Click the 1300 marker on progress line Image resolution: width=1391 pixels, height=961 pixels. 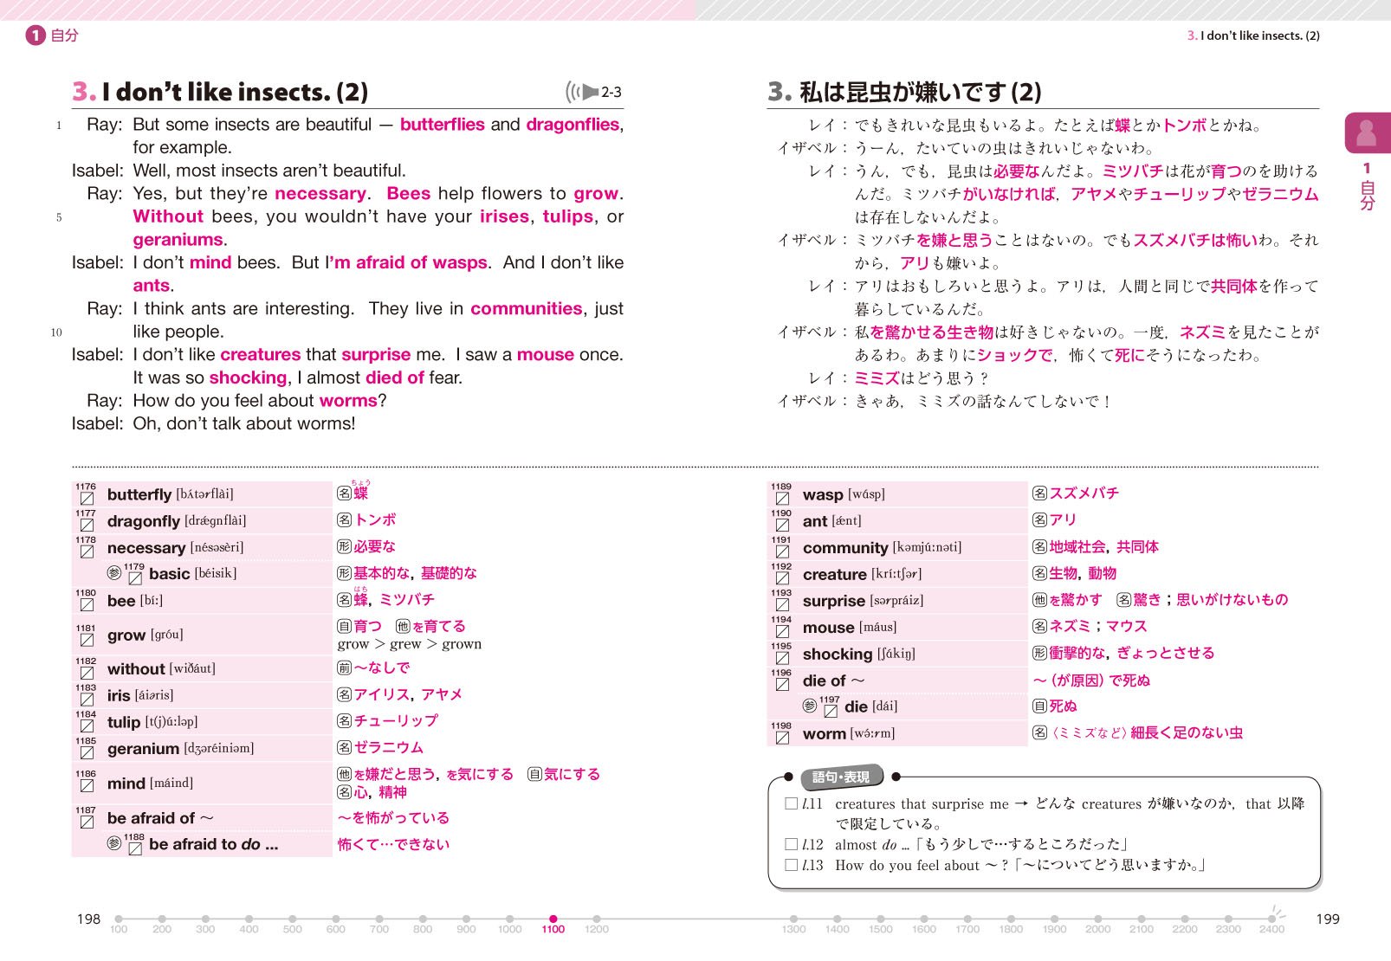(x=793, y=919)
